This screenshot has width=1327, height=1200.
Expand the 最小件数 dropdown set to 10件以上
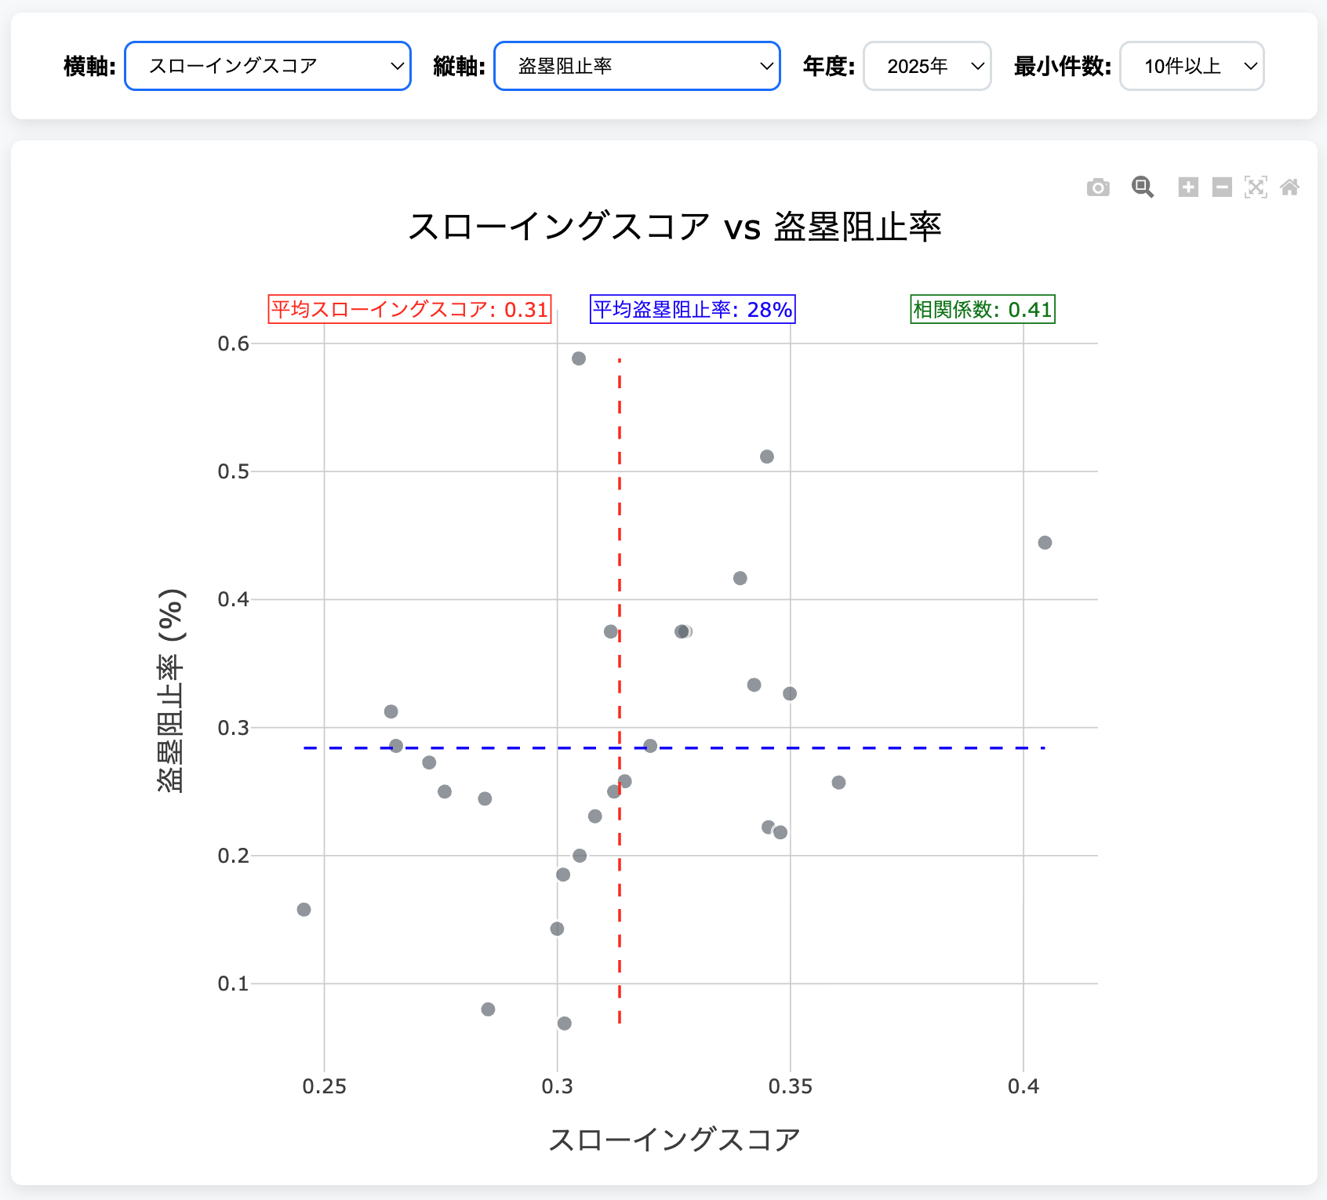click(x=1191, y=66)
